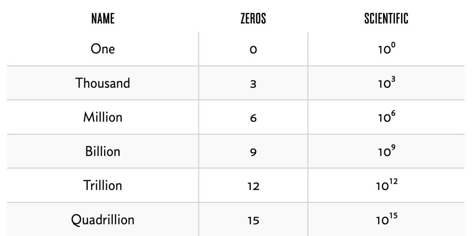Viewport: 473px width, 236px height.
Task: Click the scientific notation in the One row
Action: 386,49
